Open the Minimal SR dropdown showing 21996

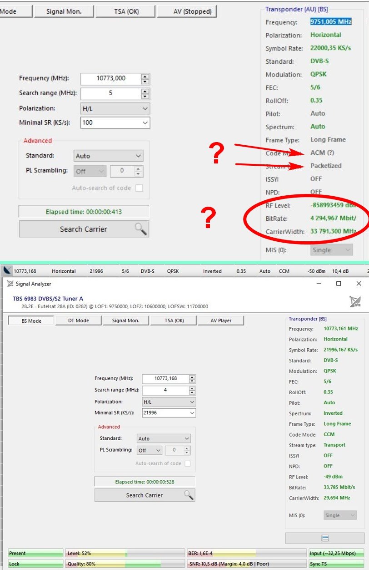pyautogui.click(x=192, y=413)
